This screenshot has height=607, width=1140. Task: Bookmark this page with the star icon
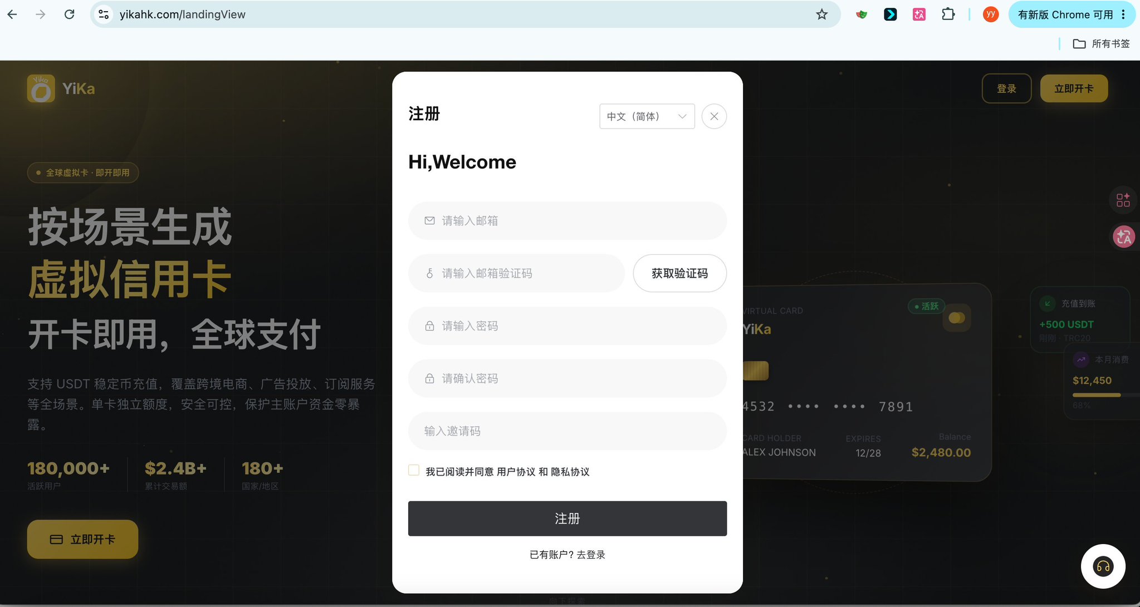click(x=822, y=14)
